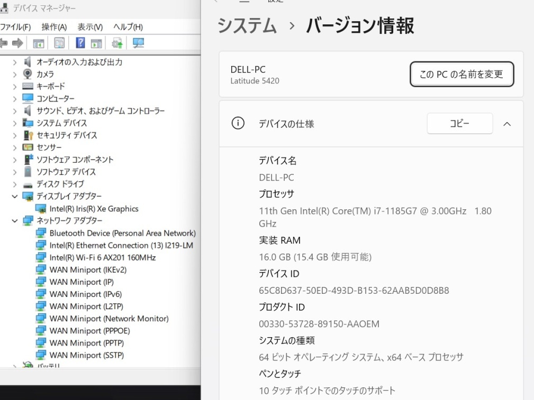Viewport: 534px width, 400px height.
Task: Collapse the デバイスの仕様 section chevron
Action: coord(507,124)
